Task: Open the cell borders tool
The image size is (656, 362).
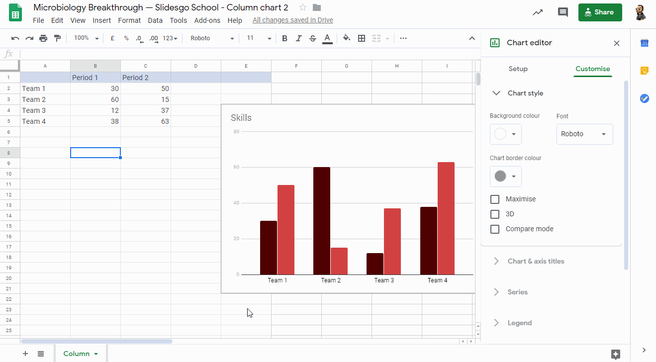Action: click(x=362, y=38)
